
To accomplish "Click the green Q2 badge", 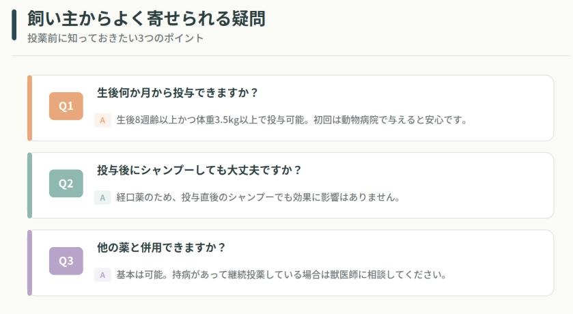I will coord(66,184).
